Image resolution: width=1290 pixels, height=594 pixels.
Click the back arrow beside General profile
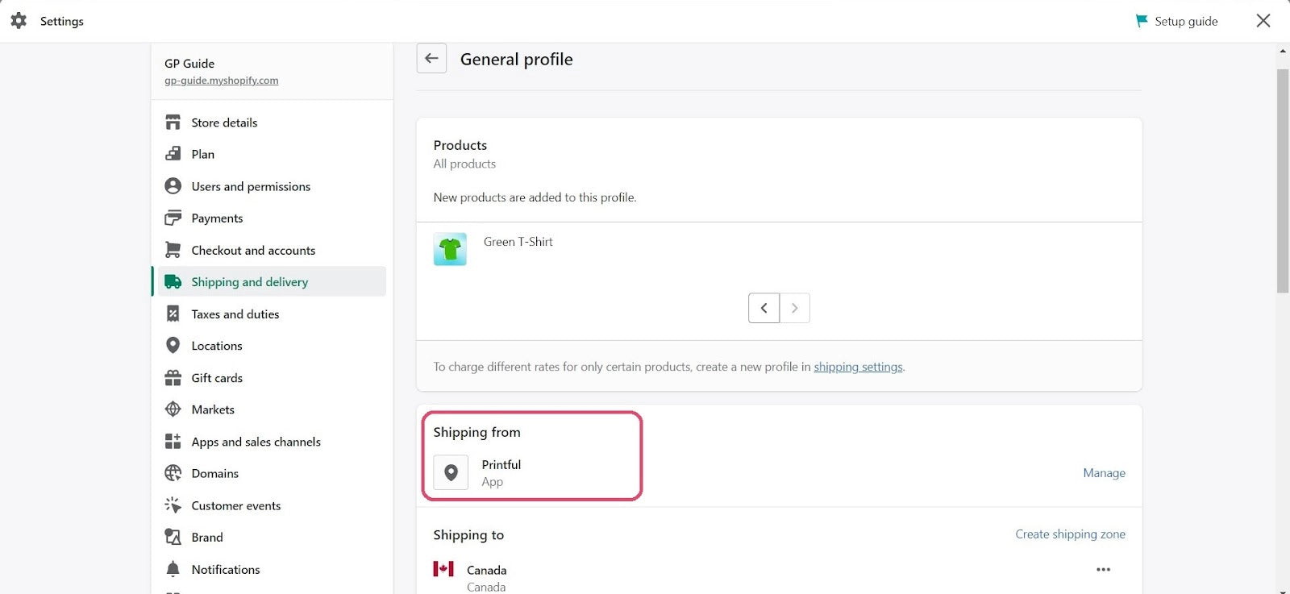click(x=431, y=58)
